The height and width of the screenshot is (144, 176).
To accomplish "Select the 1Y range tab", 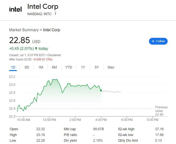I will [x=83, y=67].
